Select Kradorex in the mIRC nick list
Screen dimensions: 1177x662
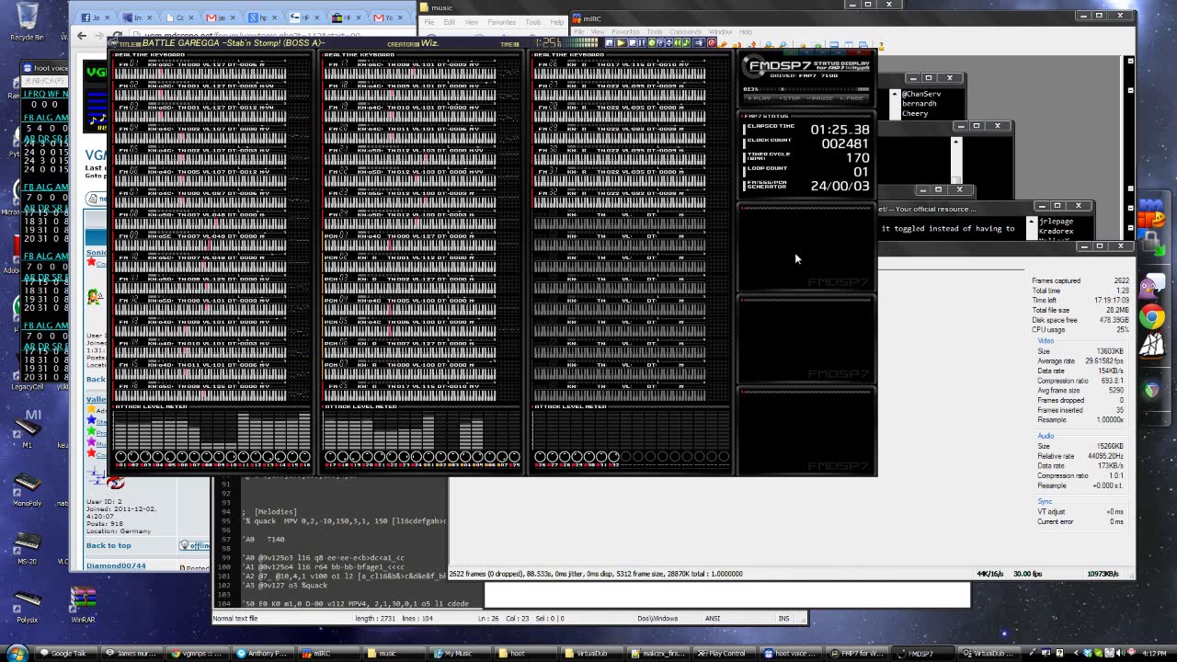1056,232
